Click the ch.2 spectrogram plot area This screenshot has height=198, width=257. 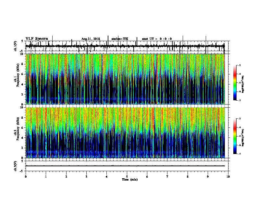click(x=125, y=133)
